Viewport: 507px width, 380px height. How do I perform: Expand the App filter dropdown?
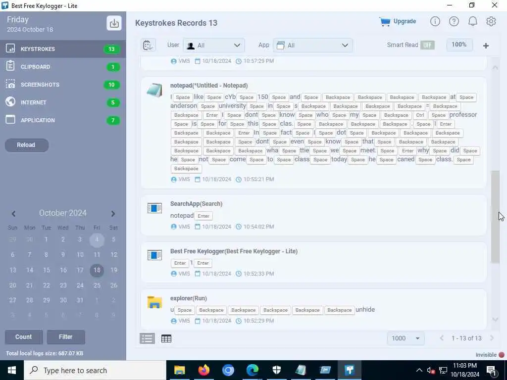pos(313,46)
